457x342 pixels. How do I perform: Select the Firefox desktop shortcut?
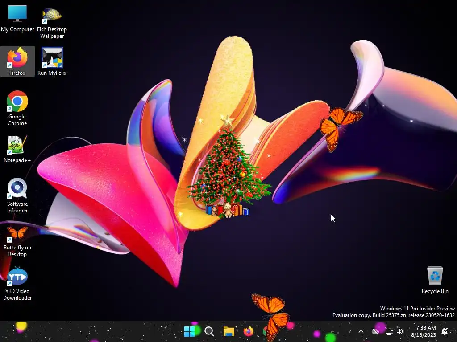[17, 61]
